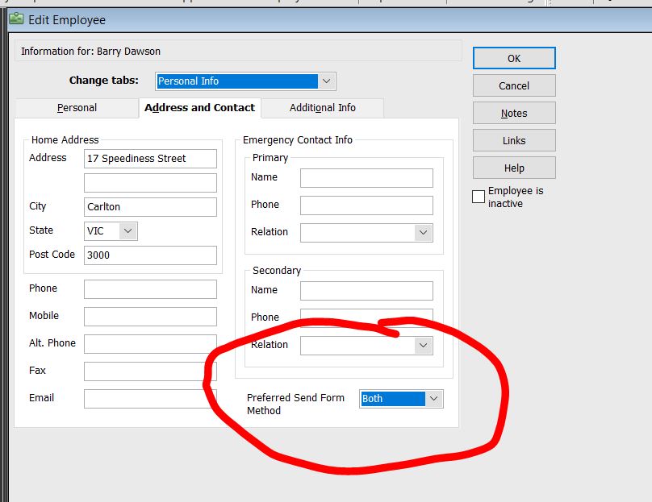The image size is (652, 502).
Task: Click the OK button
Action: coord(514,58)
